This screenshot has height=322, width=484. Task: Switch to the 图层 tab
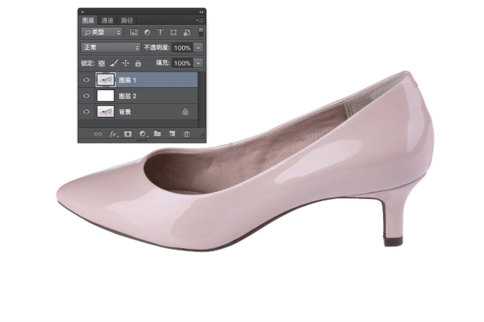(88, 20)
